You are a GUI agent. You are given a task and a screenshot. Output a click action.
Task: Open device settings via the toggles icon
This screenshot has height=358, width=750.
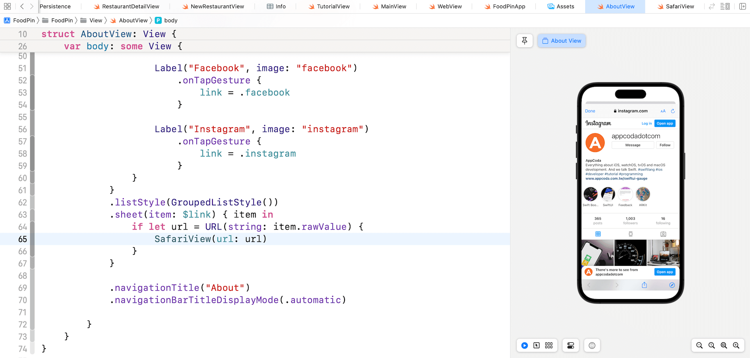[x=570, y=345]
